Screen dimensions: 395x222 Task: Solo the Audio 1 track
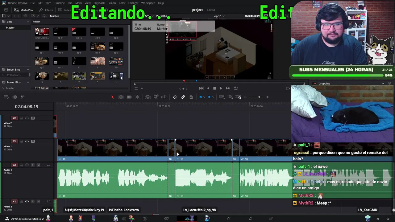tap(33, 165)
